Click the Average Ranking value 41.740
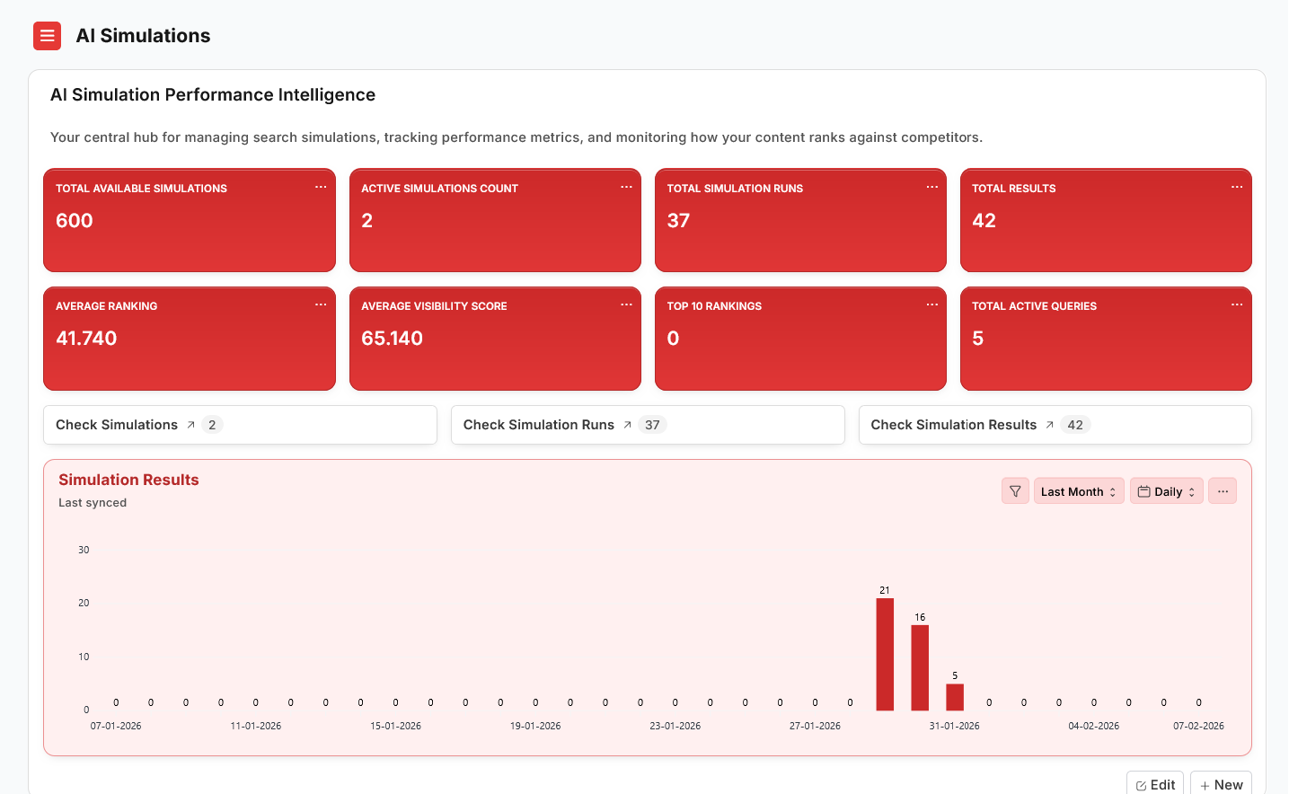This screenshot has height=794, width=1289. 86,339
